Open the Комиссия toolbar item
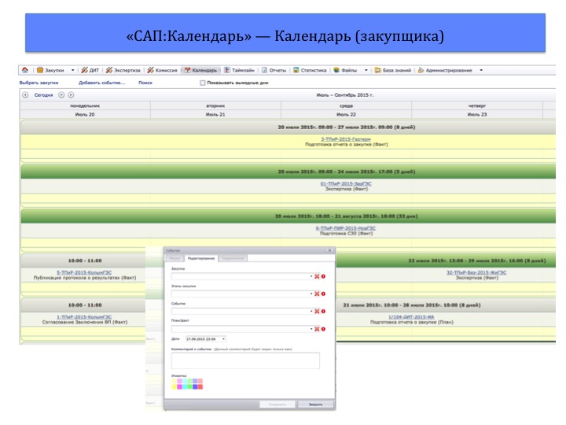 tap(163, 70)
